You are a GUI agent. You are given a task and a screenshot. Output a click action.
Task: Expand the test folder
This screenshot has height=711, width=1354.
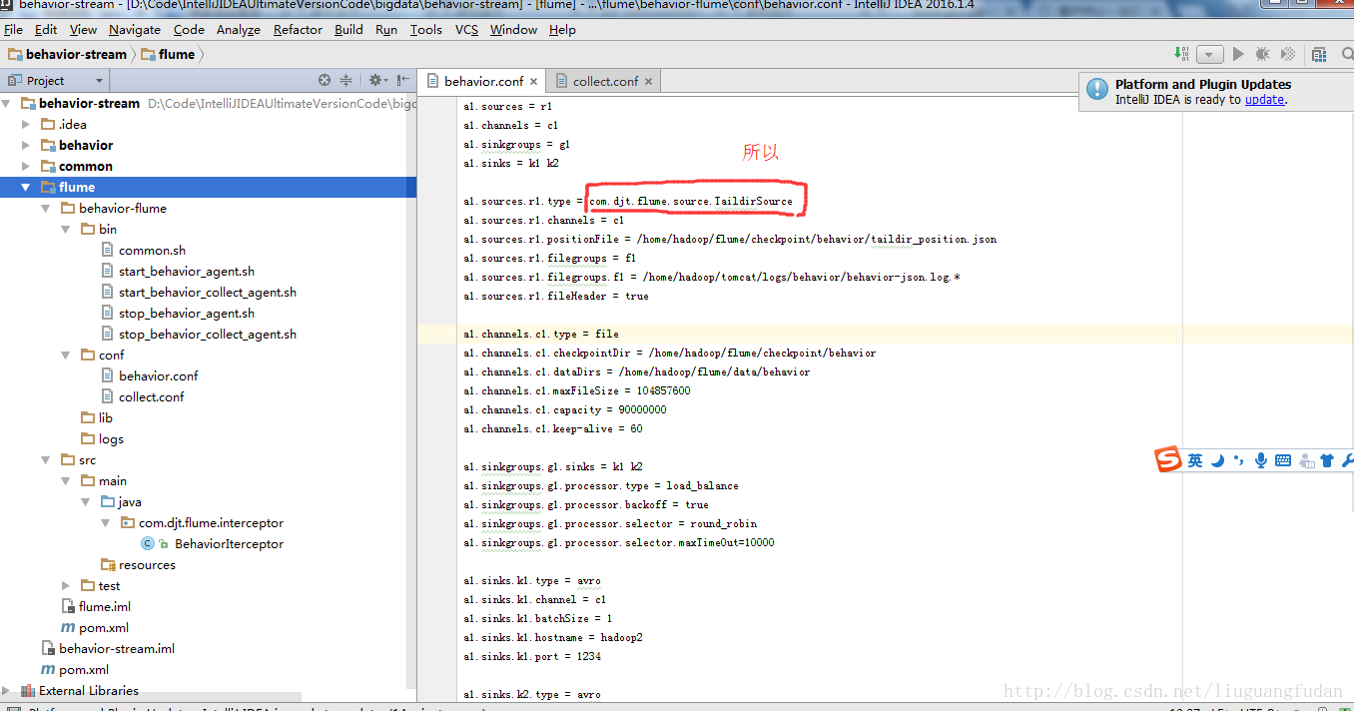[66, 585]
